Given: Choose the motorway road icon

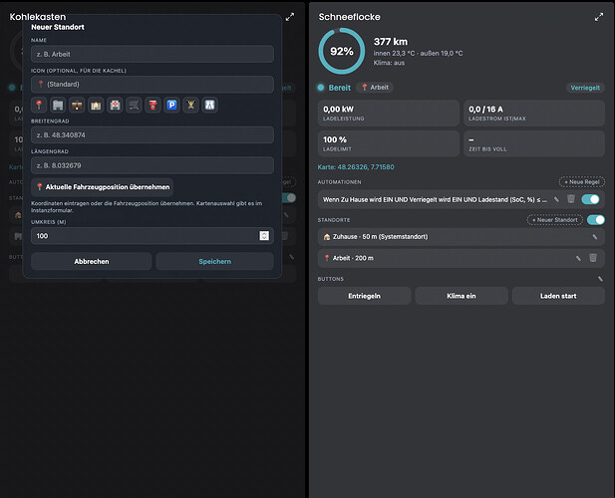Looking at the screenshot, I should coord(210,105).
